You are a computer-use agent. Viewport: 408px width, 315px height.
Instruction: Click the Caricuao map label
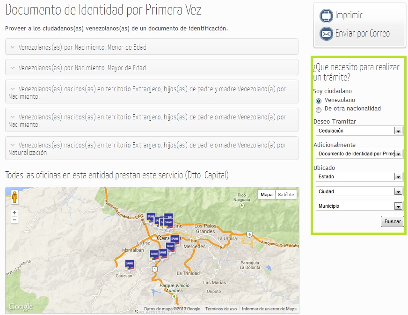click(x=124, y=276)
